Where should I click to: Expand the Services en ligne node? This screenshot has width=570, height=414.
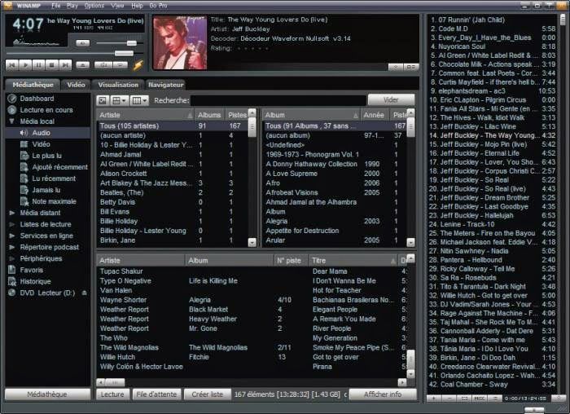coord(11,236)
